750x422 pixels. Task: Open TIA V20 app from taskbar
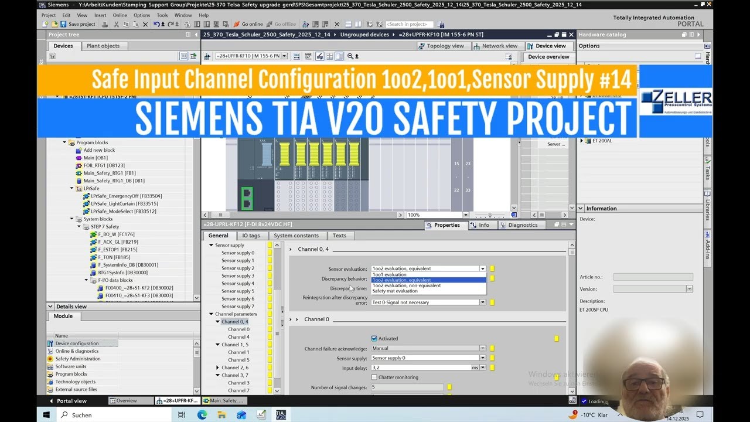tap(281, 414)
